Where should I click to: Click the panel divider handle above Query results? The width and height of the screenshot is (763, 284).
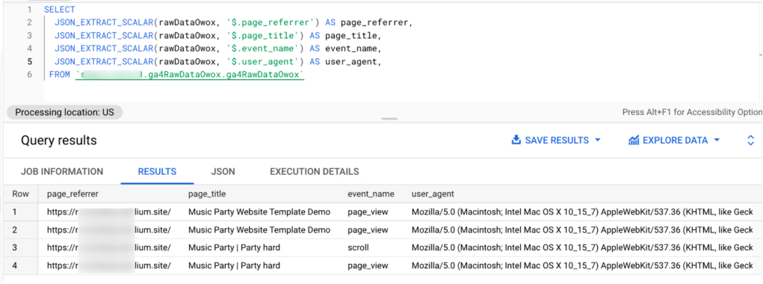[x=389, y=119]
